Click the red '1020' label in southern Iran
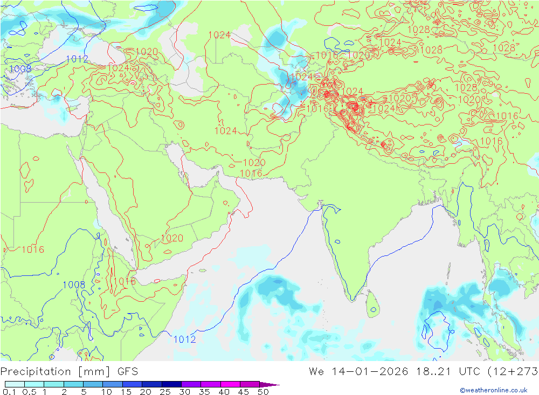Image resolution: width=539 pixels, height=395 pixels. pyautogui.click(x=254, y=162)
